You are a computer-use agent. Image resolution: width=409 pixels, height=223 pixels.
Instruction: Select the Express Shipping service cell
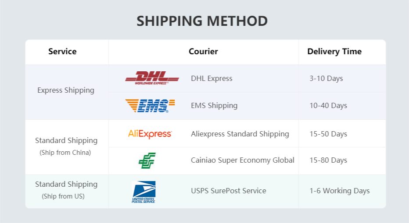66,90
